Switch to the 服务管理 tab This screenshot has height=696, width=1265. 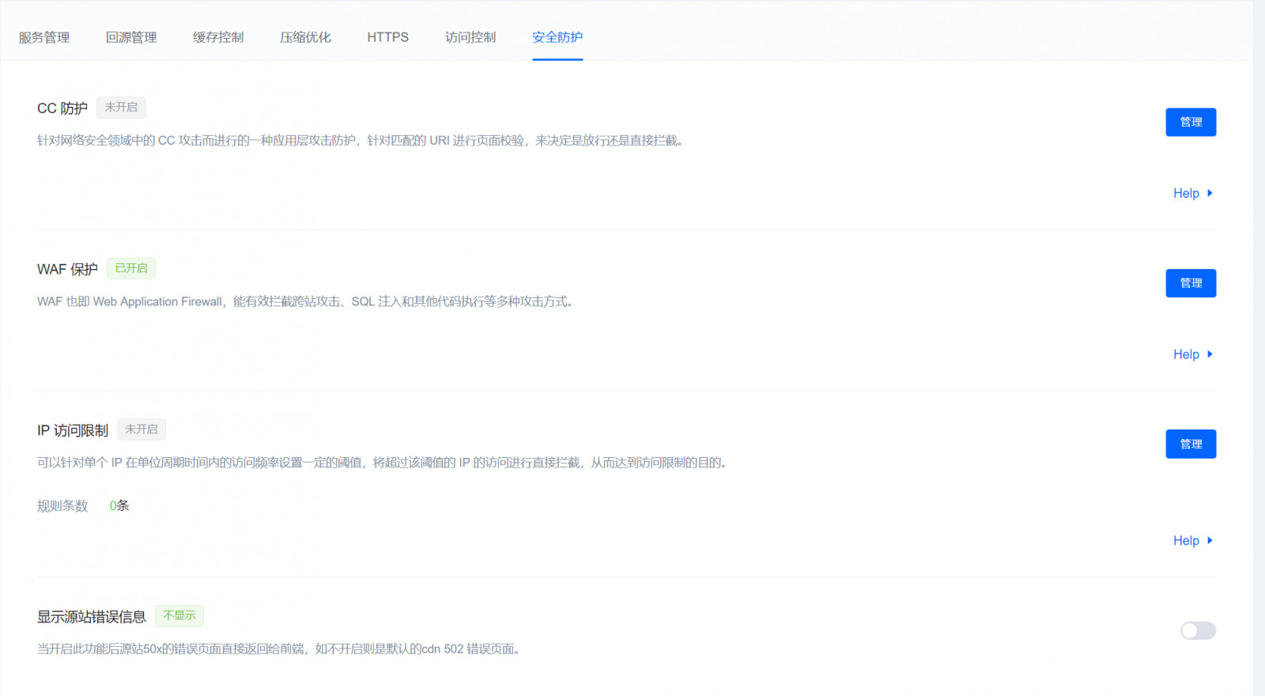44,37
